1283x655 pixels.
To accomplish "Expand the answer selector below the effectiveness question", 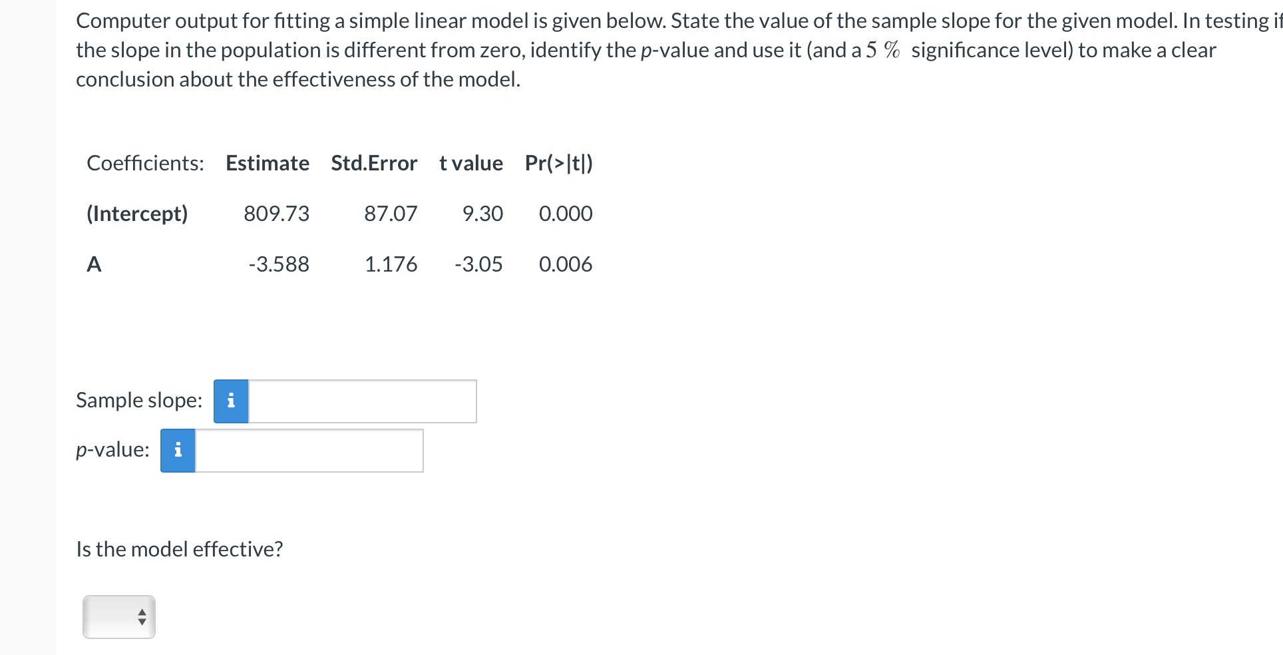I will point(118,616).
